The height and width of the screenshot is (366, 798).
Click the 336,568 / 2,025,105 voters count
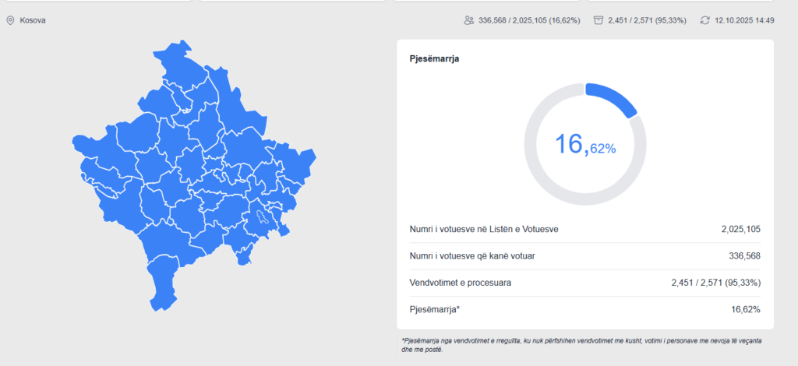[x=529, y=20]
